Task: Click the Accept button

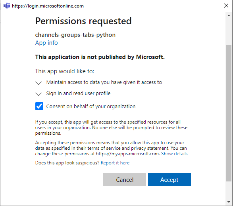Action: 169,179
